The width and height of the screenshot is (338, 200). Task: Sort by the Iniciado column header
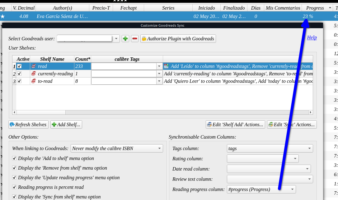pyautogui.click(x=207, y=8)
